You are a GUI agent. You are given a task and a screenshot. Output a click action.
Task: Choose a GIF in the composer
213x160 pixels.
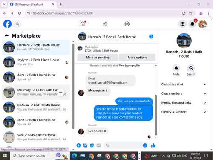pos(98,145)
